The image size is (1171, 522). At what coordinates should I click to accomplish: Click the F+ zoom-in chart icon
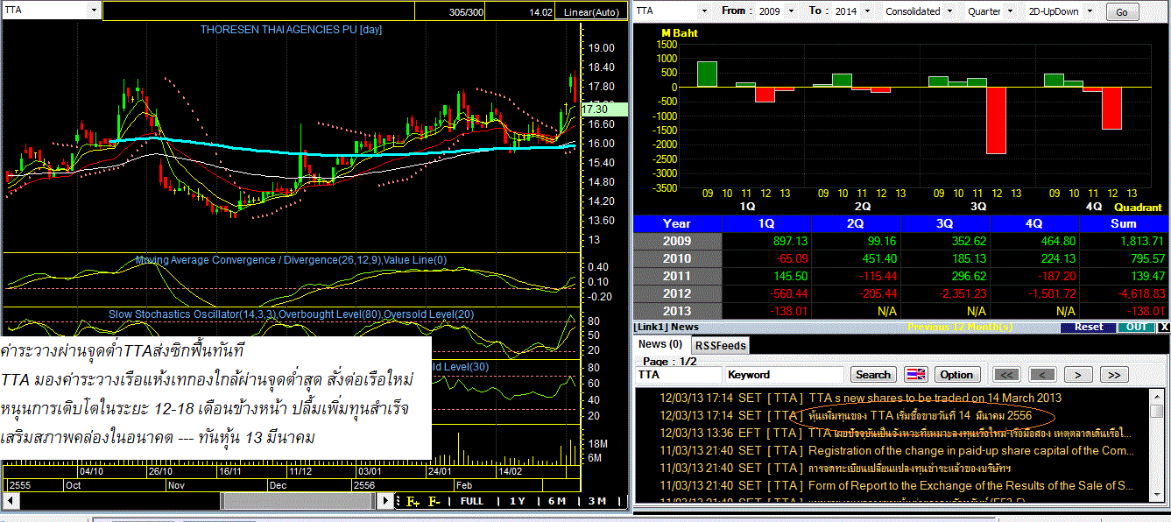pyautogui.click(x=413, y=501)
